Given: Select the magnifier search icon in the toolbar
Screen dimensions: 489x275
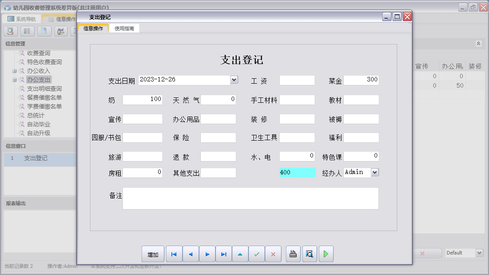Looking at the screenshot, I should click(10, 31).
